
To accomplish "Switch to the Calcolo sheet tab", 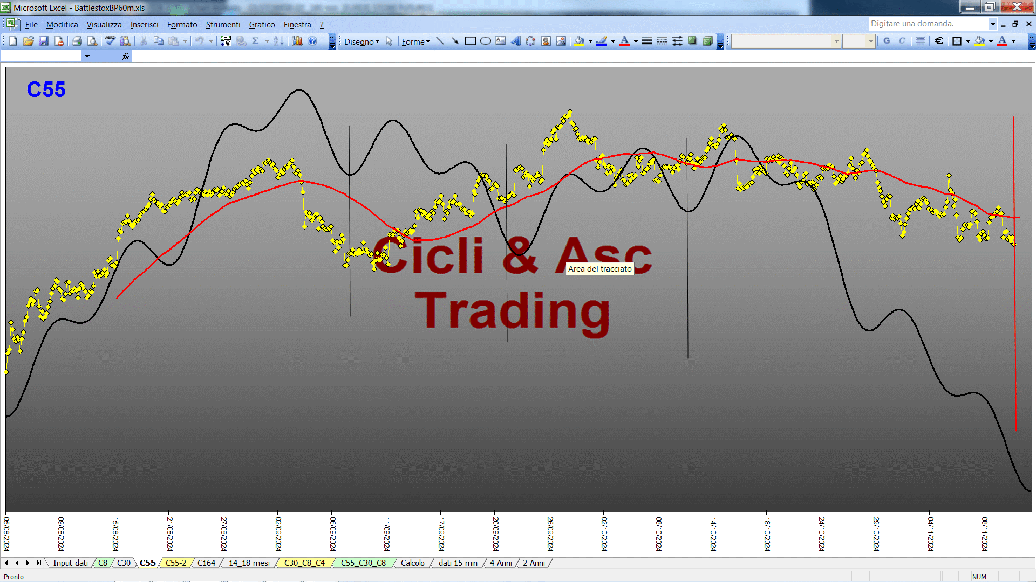I will coord(413,563).
